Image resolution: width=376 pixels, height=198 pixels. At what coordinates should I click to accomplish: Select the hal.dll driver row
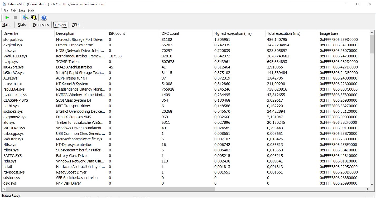coord(186,167)
